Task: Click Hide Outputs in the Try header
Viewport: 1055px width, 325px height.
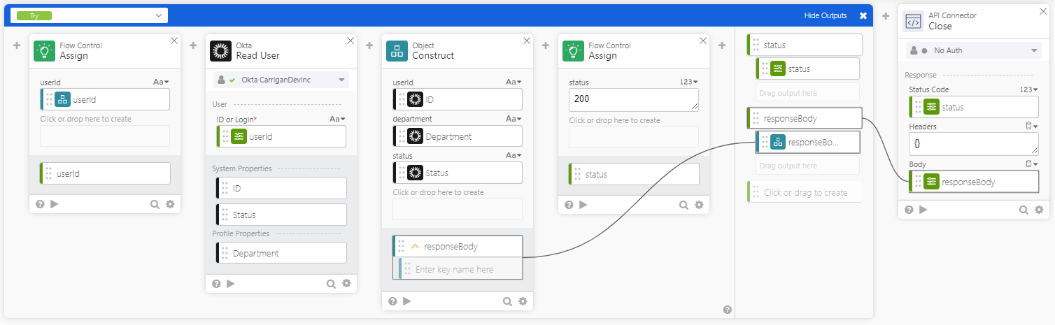Action: pos(826,15)
